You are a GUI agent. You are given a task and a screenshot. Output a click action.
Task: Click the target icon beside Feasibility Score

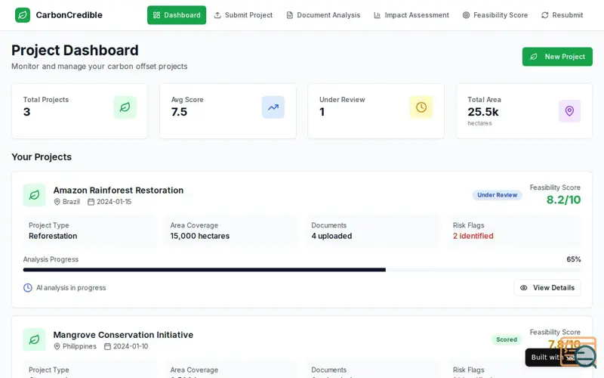coord(466,15)
